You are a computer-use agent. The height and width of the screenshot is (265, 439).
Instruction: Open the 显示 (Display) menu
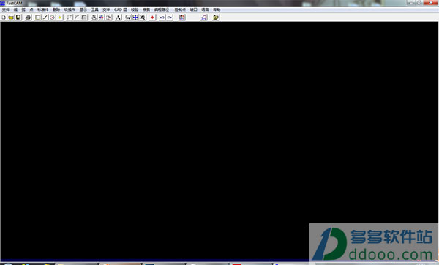point(83,10)
